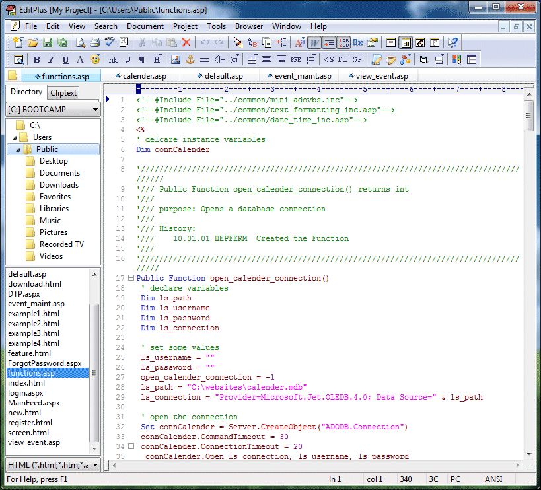Toggle word wrap (W) button

[314, 42]
